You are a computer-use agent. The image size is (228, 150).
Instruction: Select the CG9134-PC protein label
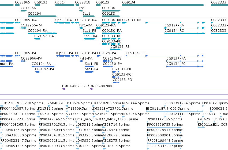point(176,64)
